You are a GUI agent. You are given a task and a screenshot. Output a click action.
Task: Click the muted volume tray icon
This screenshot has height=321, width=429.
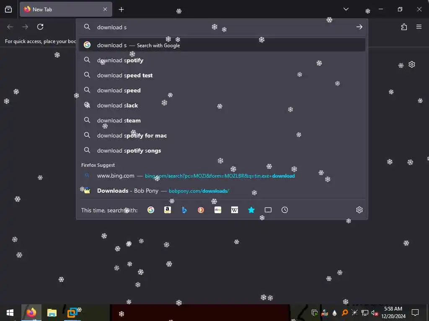click(x=375, y=313)
